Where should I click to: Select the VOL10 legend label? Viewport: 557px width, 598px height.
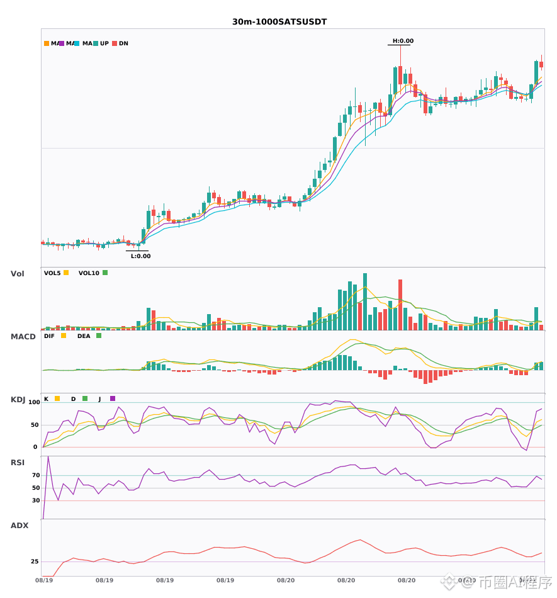(89, 273)
